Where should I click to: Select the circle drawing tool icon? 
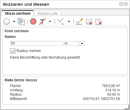(x=7, y=22)
